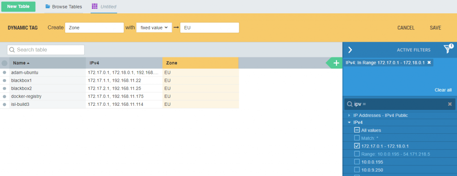Select the docker-registry row dot
Viewport: 457px width, 176px height.
pyautogui.click(x=4, y=96)
